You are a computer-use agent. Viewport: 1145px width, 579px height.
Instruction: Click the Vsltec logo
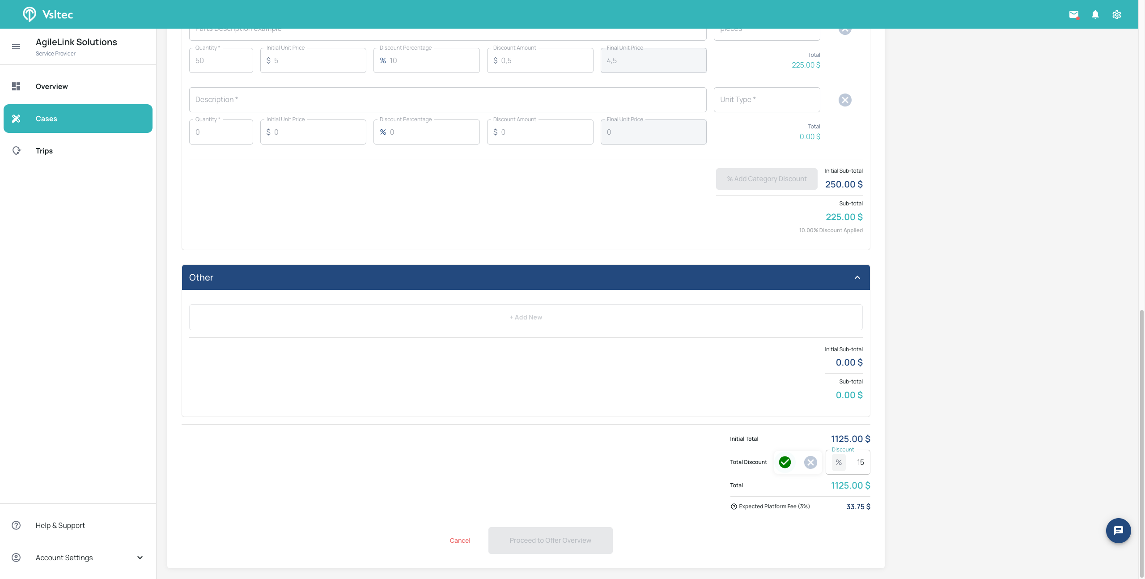(x=48, y=14)
